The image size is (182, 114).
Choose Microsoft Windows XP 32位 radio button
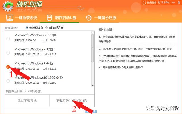pyautogui.click(x=8, y=38)
